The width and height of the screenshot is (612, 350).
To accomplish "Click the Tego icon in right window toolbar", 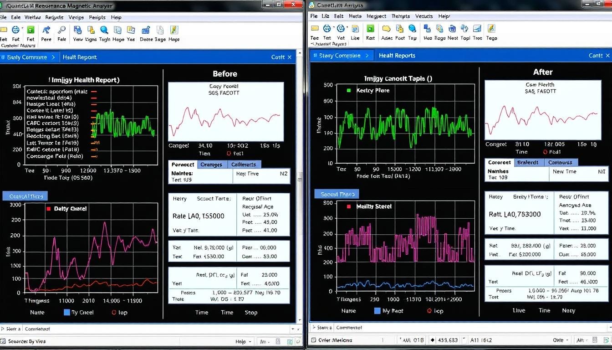I will tap(491, 29).
